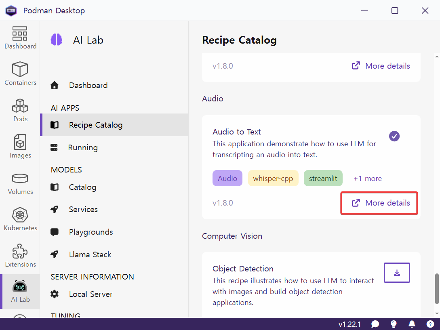Go to Pods in left navigation
Image resolution: width=440 pixels, height=330 pixels.
click(x=20, y=110)
